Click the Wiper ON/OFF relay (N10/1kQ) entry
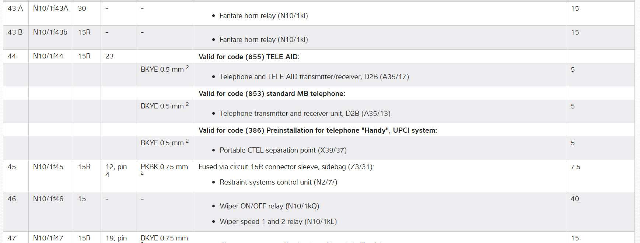Image resolution: width=640 pixels, height=243 pixels. pyautogui.click(x=269, y=206)
